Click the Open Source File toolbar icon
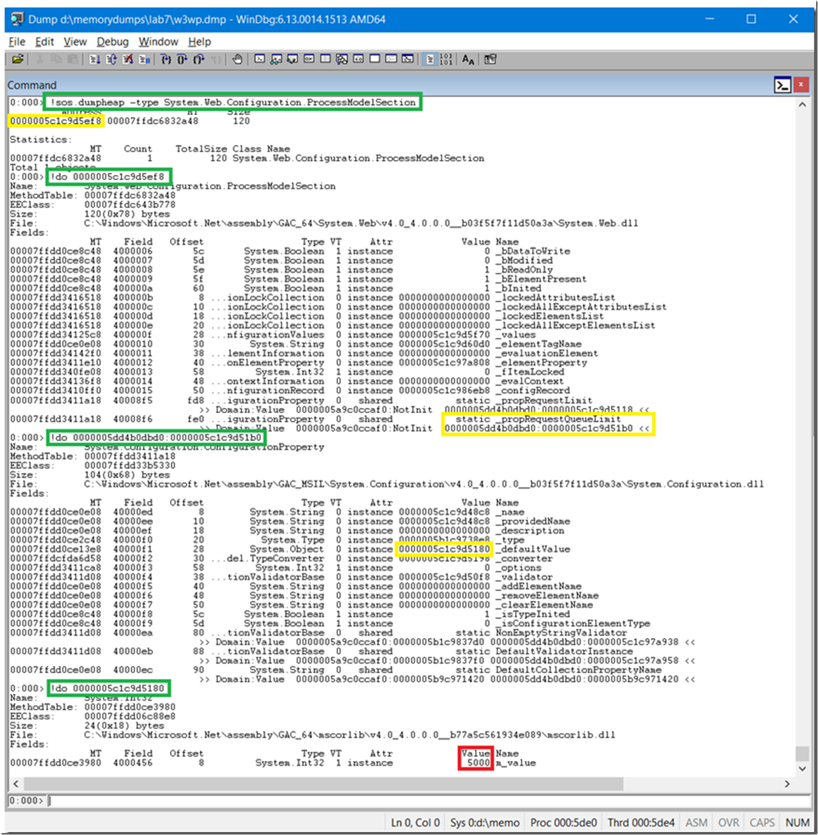 [18, 59]
